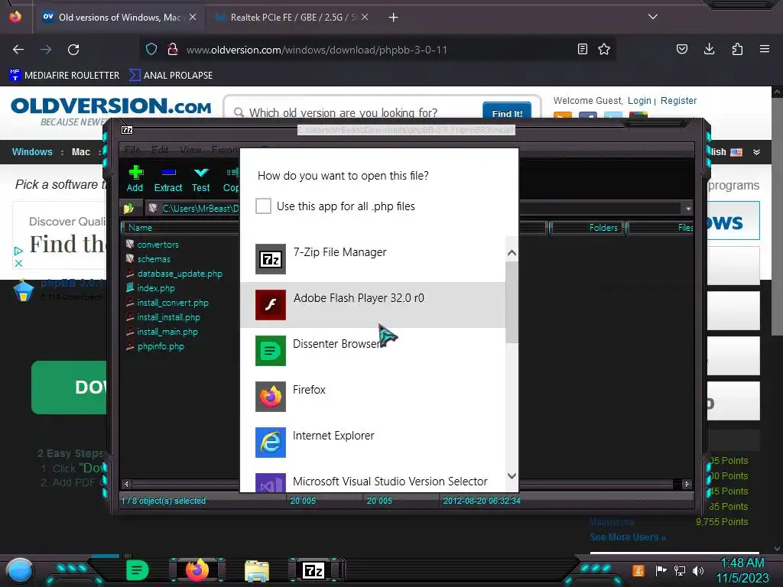Open the MEDIAFIRE ROULETTER bookmark

coord(64,76)
